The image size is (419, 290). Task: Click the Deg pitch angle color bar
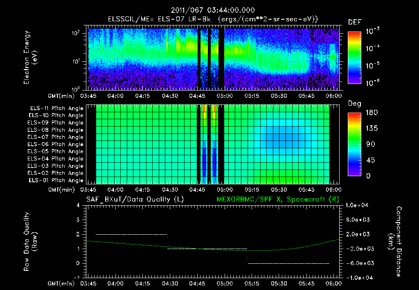click(x=354, y=144)
